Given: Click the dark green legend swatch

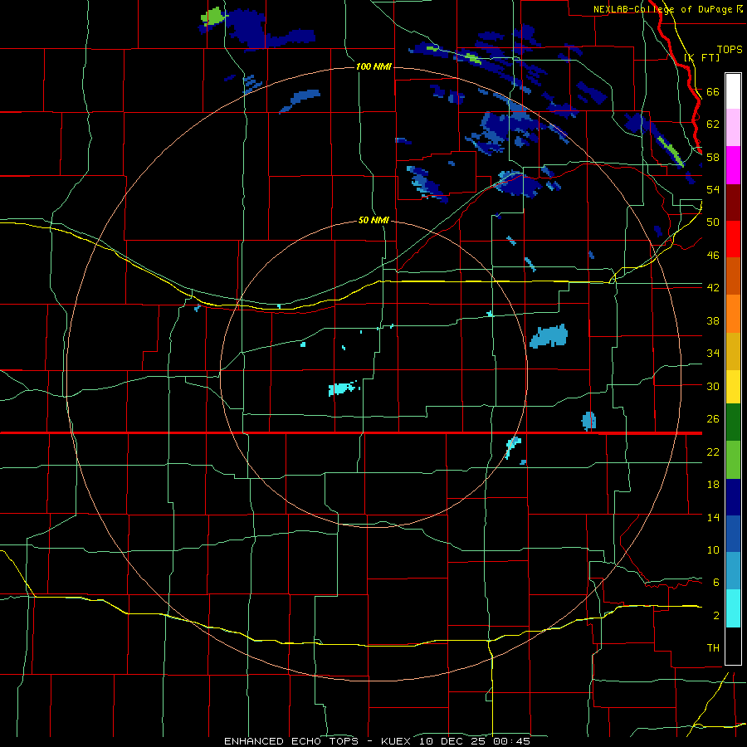Looking at the screenshot, I should coord(733,422).
